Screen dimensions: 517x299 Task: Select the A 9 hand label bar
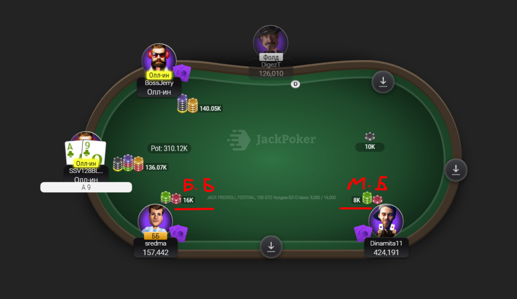point(86,187)
